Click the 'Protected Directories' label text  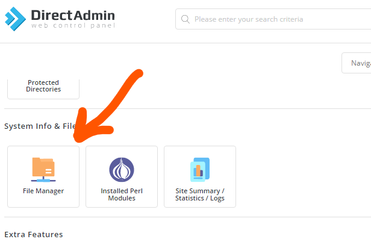click(x=43, y=86)
